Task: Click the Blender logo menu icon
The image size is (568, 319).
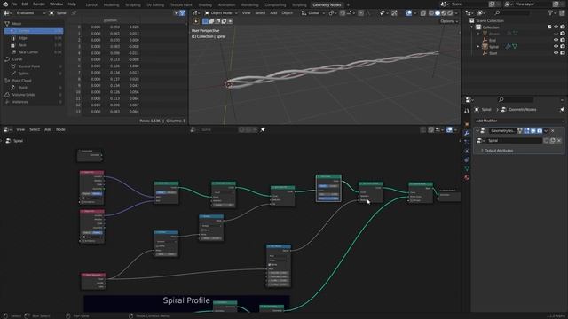Action: click(5, 4)
